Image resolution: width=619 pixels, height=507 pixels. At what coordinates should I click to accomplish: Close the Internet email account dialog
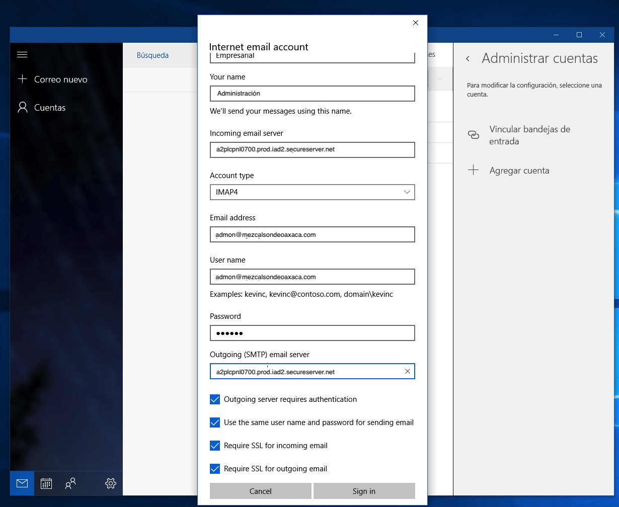415,23
